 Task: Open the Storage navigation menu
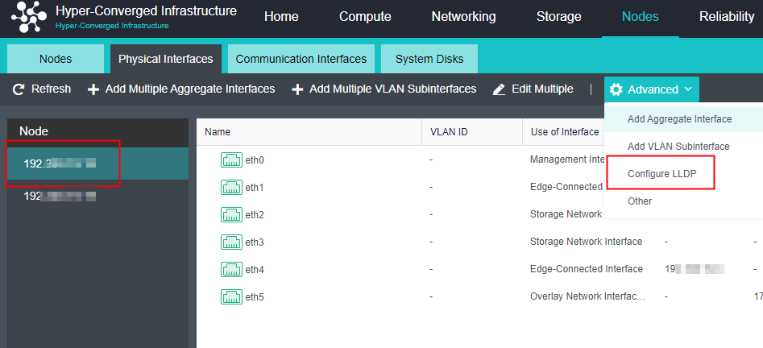coord(558,17)
